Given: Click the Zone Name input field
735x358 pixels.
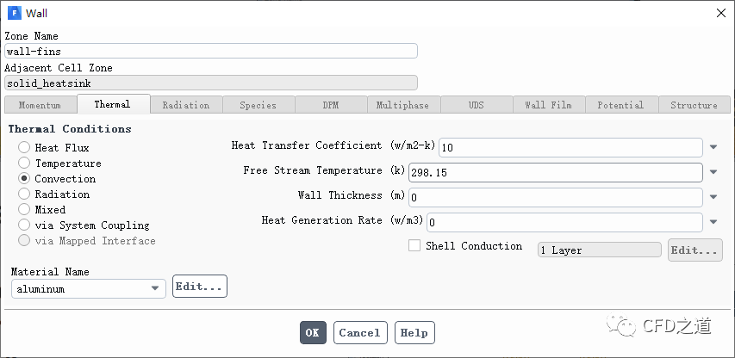Looking at the screenshot, I should tap(210, 51).
